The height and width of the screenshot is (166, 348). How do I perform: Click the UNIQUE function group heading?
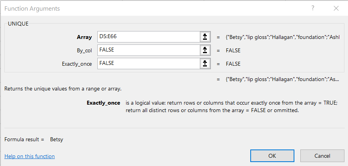tap(19, 23)
